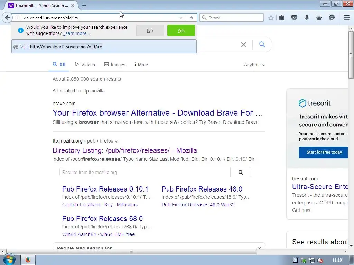Click the taskbar clock showing 11:10
Image resolution: width=354 pixels, height=265 pixels.
[337, 260]
